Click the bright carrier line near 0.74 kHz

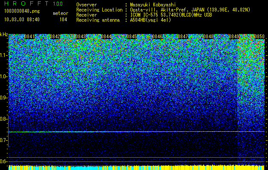pos(136,132)
